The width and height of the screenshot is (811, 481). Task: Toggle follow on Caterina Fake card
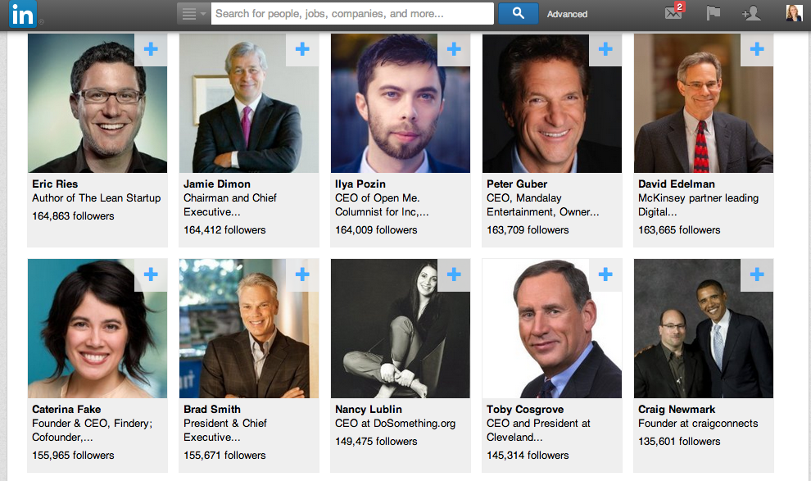point(151,275)
